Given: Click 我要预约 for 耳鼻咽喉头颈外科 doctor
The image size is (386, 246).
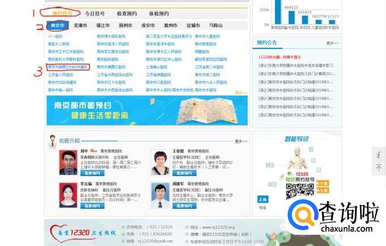Looking at the screenshot, I should tap(92, 173).
